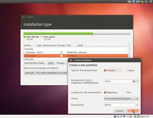Toggle Format checkbox for /dev/sda1
153x118 pixels.
coord(61,52)
